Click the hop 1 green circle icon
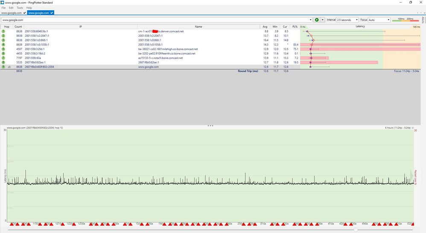Screen dimensions: 426x233 (3, 31)
